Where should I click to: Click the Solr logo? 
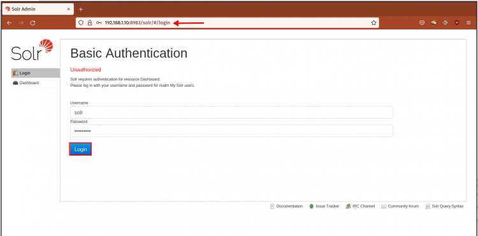pyautogui.click(x=33, y=50)
